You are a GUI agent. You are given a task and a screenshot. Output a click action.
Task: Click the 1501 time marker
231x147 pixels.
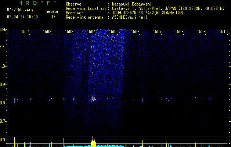pos(25,32)
